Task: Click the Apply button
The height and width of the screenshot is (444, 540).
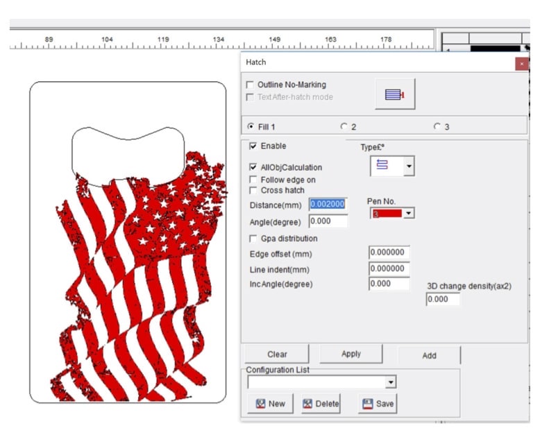Action: click(351, 354)
